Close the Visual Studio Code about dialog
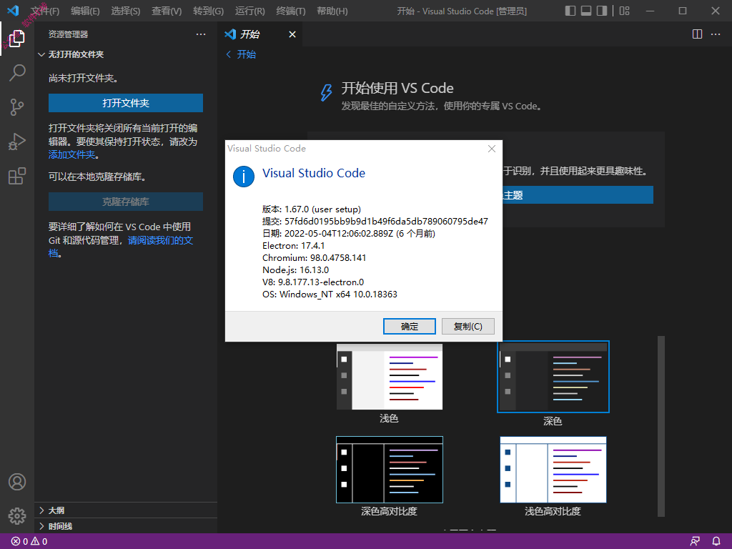Screen dimensions: 732x549 (492, 149)
